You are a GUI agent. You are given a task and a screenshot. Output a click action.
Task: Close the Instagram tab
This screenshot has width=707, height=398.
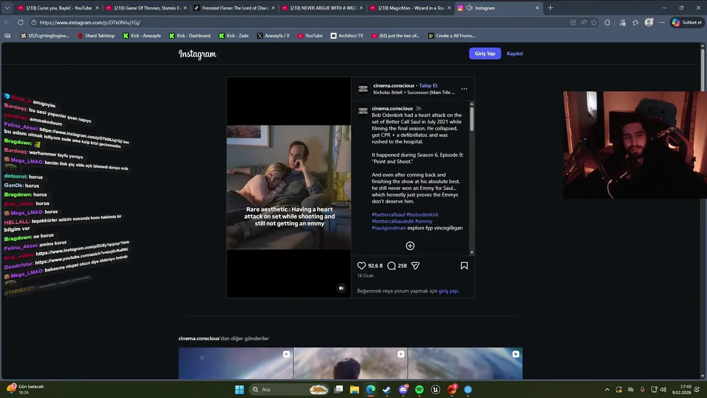(537, 8)
